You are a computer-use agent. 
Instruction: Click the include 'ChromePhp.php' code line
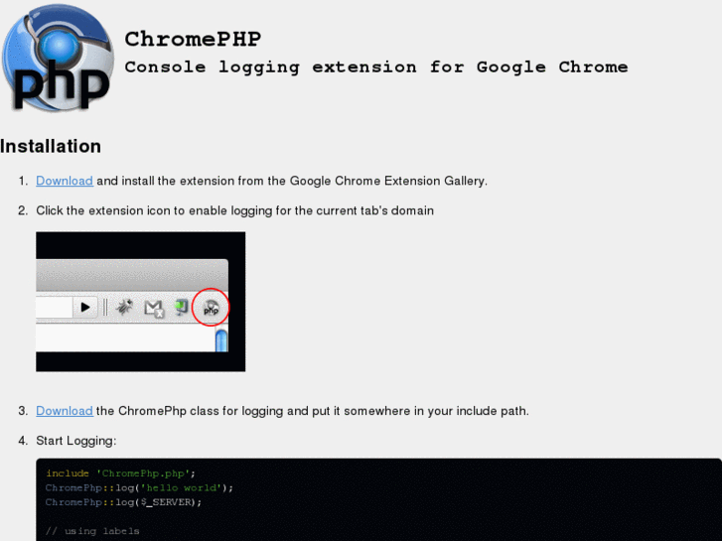(120, 473)
